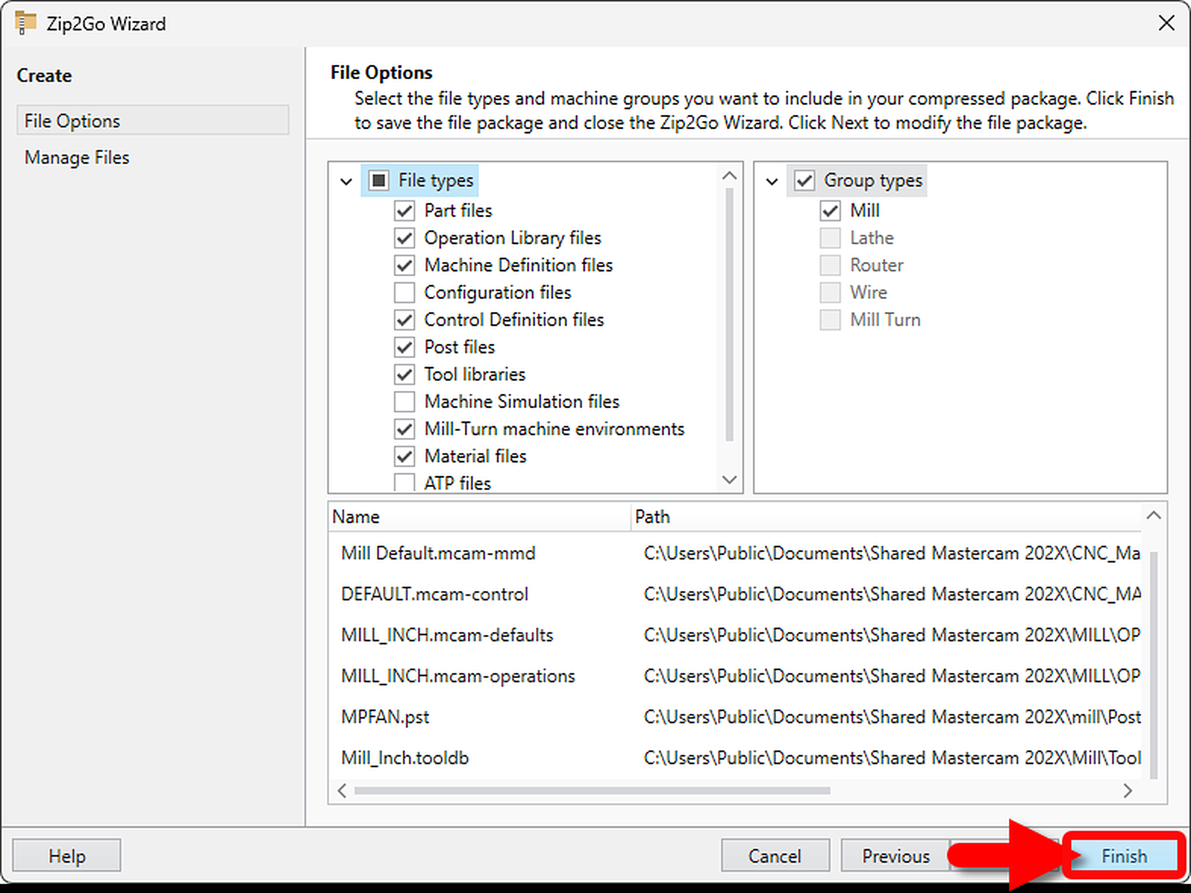The height and width of the screenshot is (893, 1191).
Task: Uncheck the Post files checkbox
Action: (x=404, y=348)
